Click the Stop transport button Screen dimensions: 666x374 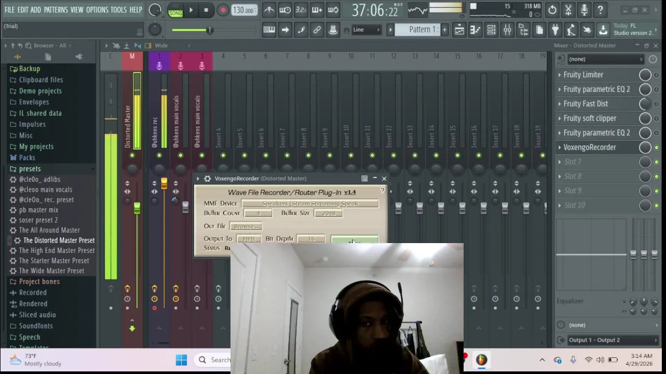(x=206, y=10)
